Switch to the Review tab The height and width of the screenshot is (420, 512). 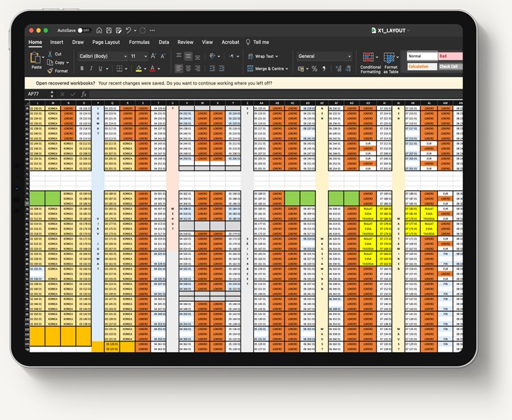185,42
